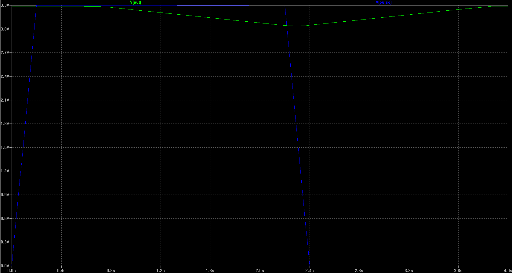Image resolution: width=512 pixels, height=273 pixels.
Task: Click the 1.2V vertical axis label
Action: click(5, 171)
